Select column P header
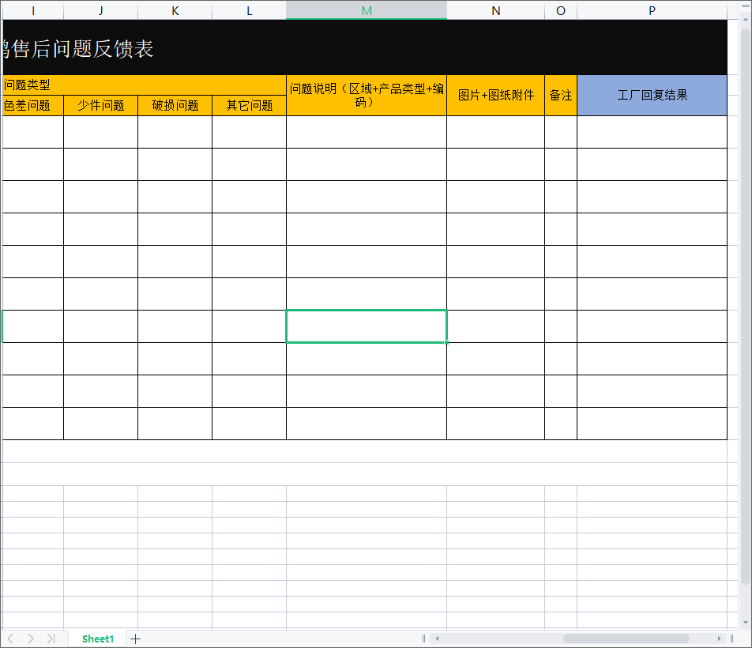Viewport: 752px width, 648px height. (652, 10)
